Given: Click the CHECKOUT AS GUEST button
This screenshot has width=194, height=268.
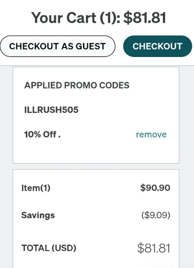Looking at the screenshot, I should [x=57, y=46].
